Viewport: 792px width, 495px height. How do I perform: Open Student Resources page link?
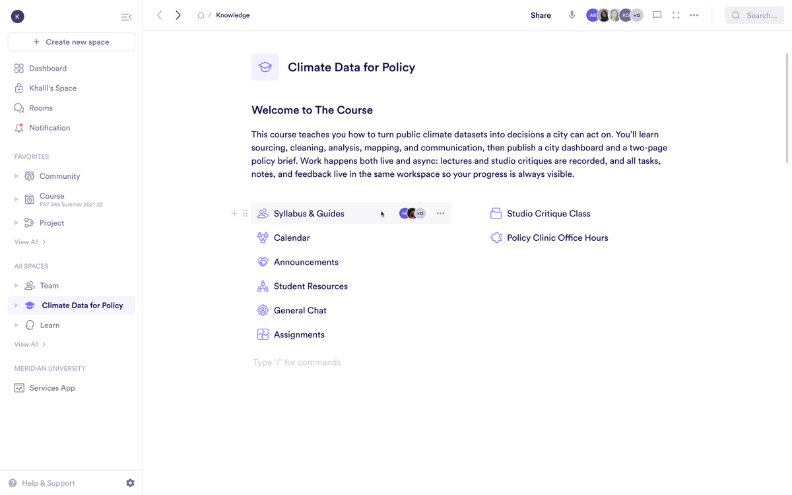coord(311,286)
